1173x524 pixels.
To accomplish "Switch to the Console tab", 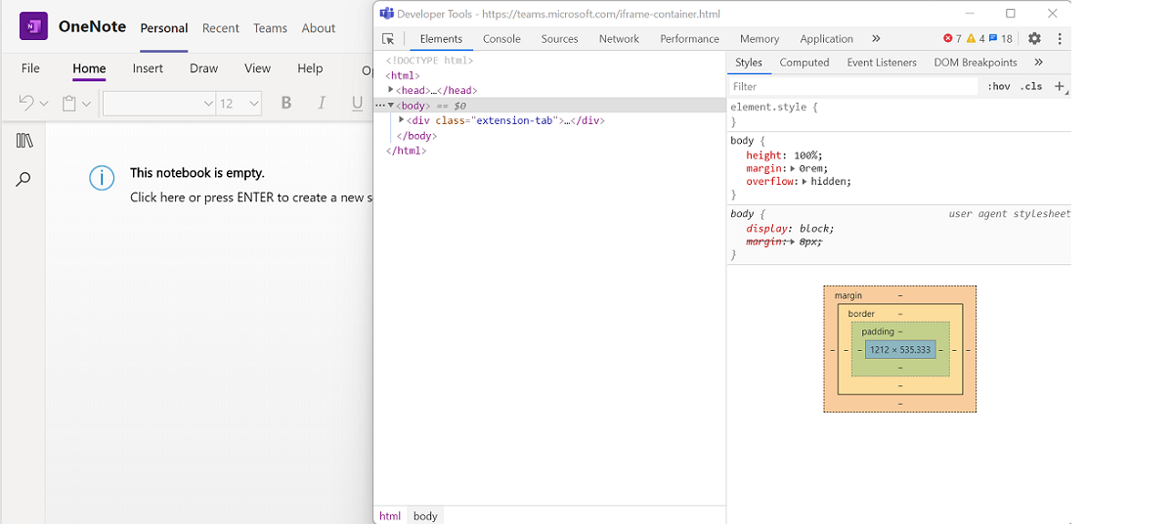I will [x=501, y=39].
